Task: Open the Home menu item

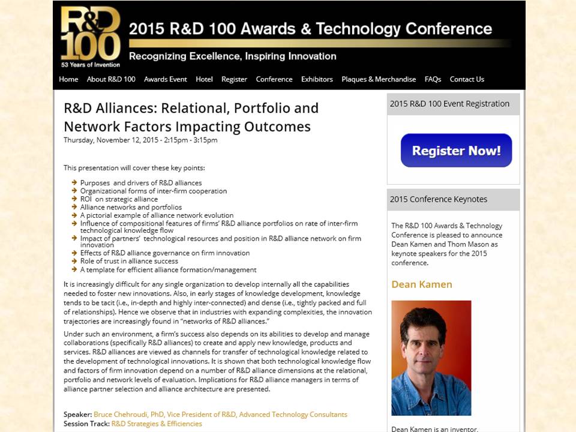Action: pos(68,79)
